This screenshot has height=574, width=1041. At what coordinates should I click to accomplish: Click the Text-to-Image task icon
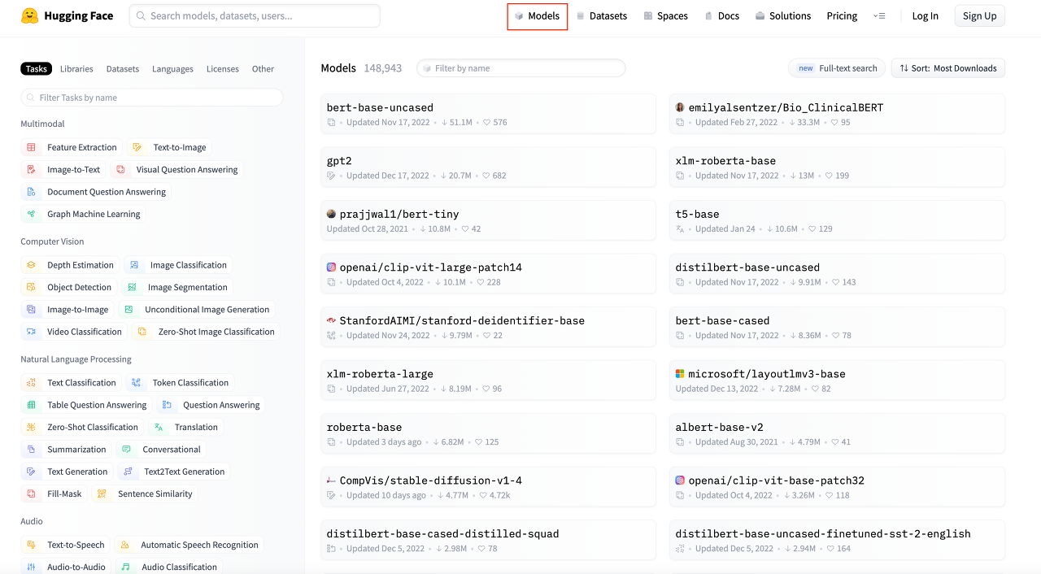[x=137, y=147]
